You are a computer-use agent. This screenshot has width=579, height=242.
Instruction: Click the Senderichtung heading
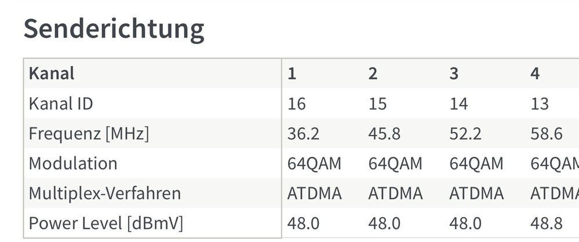click(114, 29)
